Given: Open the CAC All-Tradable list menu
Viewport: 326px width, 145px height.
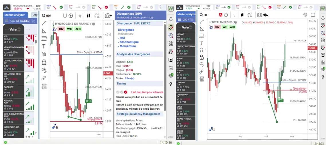Looking at the screenshot, I should pyautogui.click(x=7, y=21).
